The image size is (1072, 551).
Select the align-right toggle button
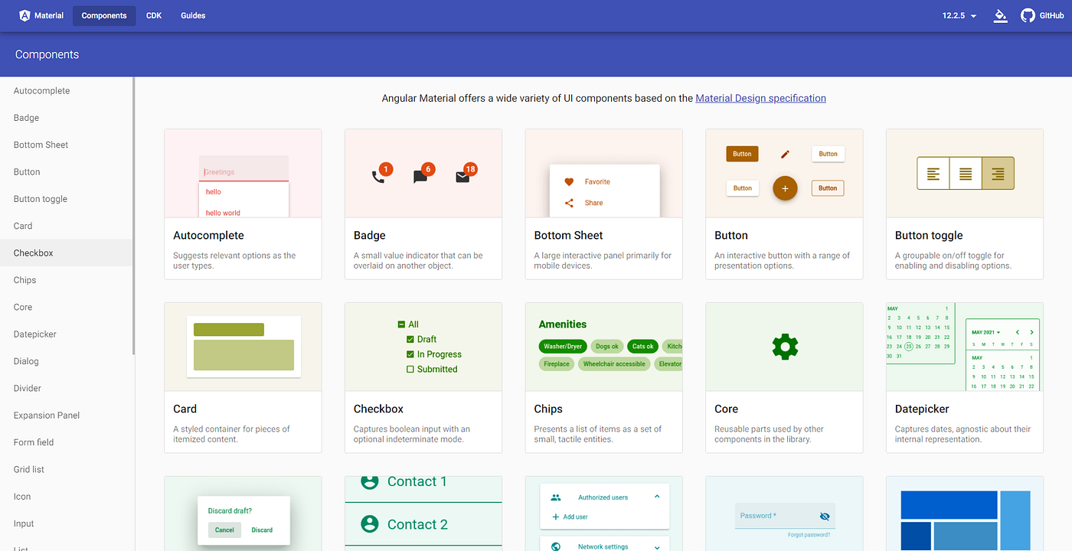tap(998, 174)
